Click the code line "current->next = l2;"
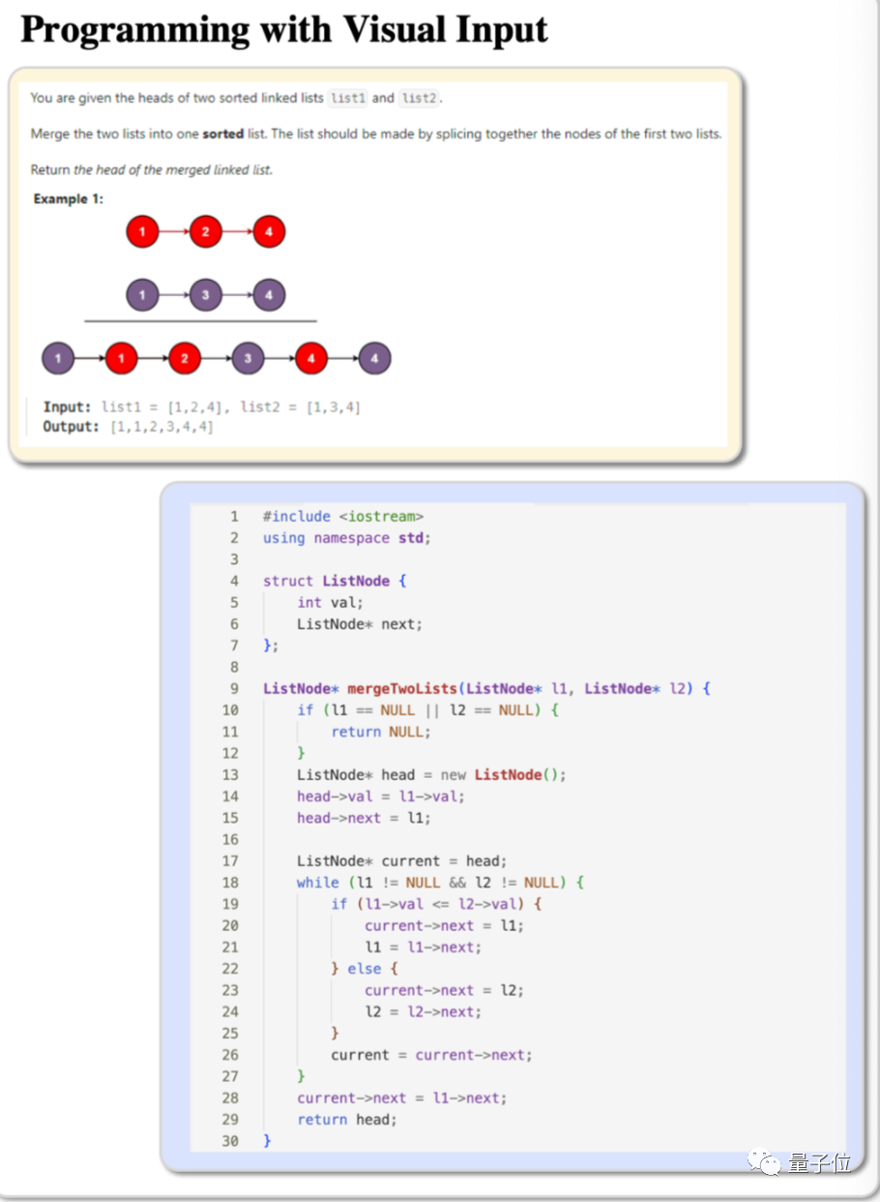The width and height of the screenshot is (880, 1202). coord(444,990)
